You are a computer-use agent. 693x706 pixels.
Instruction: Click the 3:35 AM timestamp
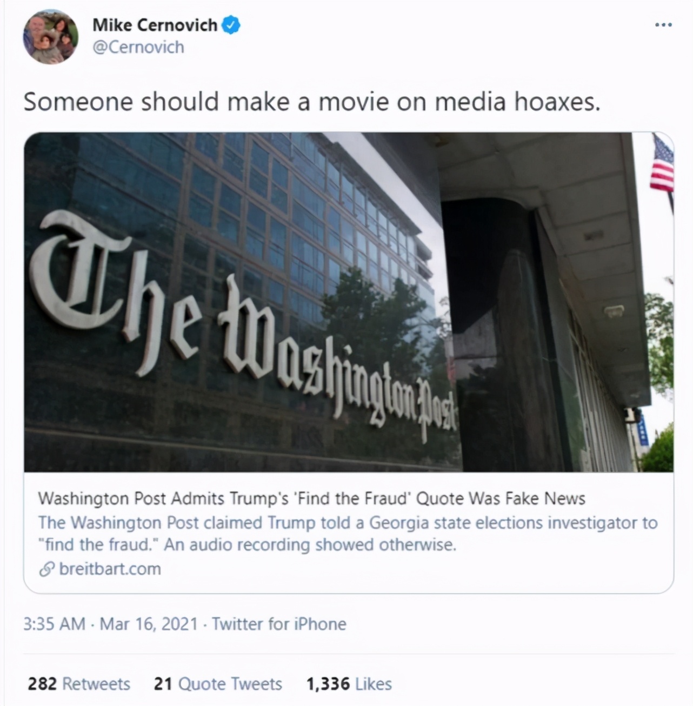pos(54,624)
